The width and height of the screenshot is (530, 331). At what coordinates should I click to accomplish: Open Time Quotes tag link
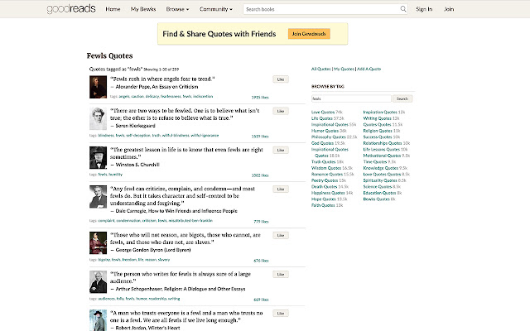375,162
